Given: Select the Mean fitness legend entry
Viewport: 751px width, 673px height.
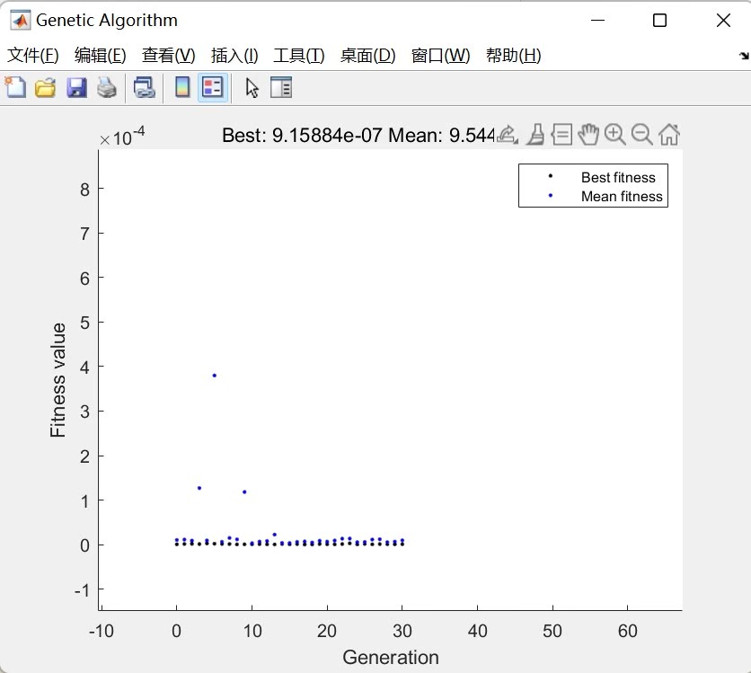Looking at the screenshot, I should 622,197.
